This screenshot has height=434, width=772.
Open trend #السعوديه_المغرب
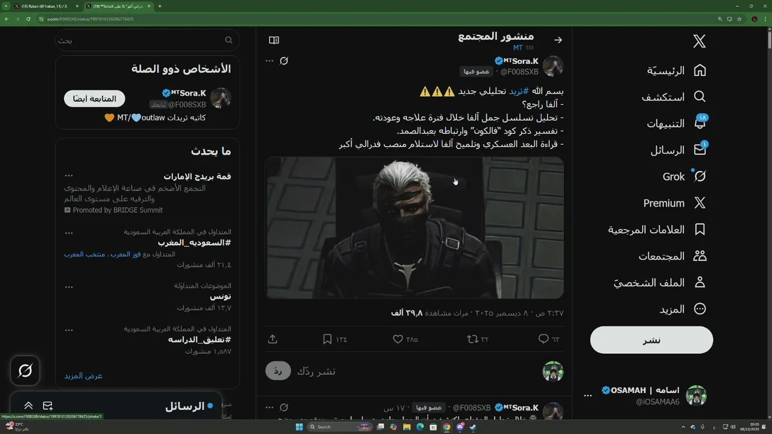194,242
